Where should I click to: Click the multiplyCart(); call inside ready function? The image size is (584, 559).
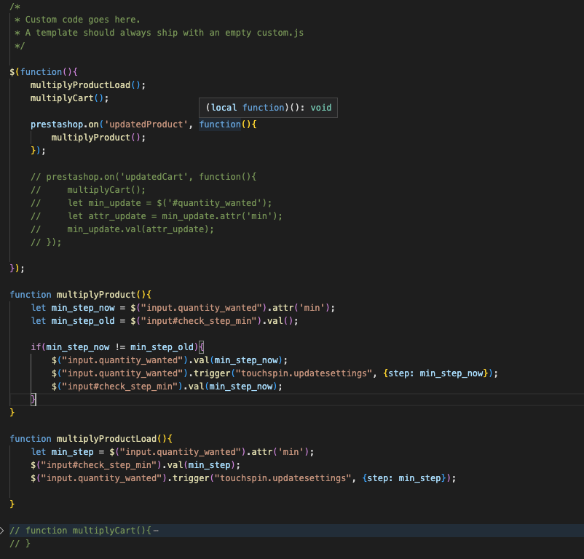(70, 98)
